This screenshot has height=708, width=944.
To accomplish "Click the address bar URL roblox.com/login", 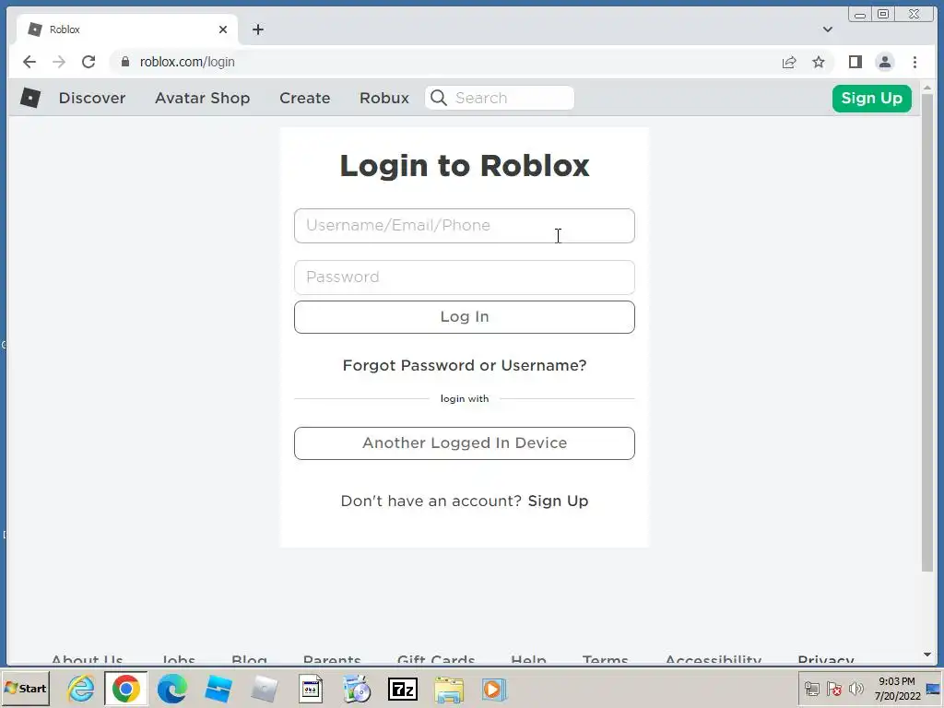I will click(187, 62).
